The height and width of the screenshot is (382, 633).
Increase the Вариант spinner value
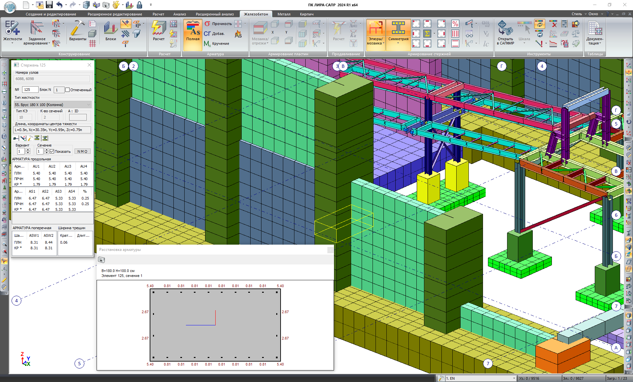click(x=28, y=150)
